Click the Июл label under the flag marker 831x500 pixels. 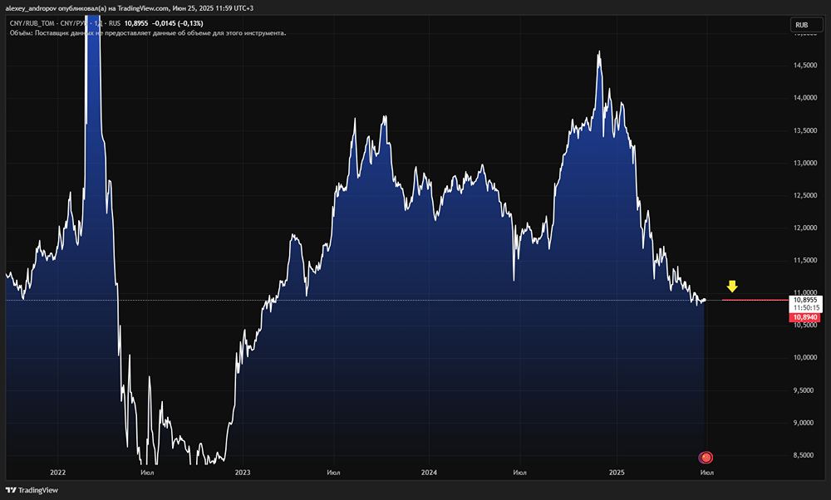point(706,473)
